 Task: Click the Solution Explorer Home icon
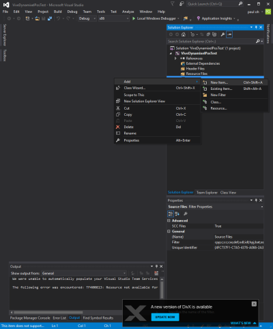tap(184, 35)
